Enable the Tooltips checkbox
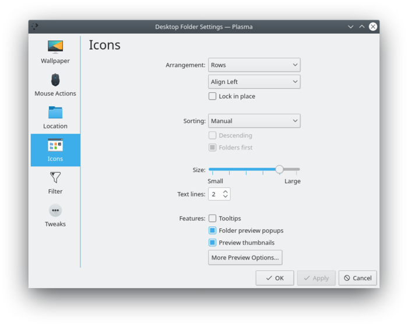The width and height of the screenshot is (408, 325). point(213,218)
